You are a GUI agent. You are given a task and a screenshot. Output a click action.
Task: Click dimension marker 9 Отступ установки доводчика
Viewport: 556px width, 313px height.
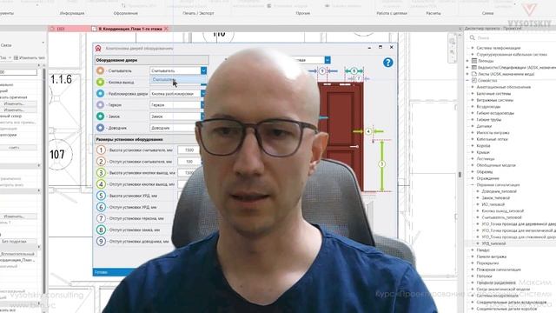point(101,241)
